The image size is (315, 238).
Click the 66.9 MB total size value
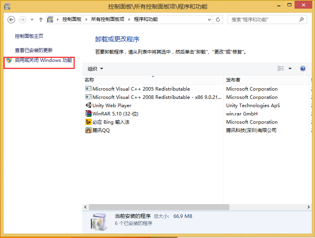tap(183, 216)
